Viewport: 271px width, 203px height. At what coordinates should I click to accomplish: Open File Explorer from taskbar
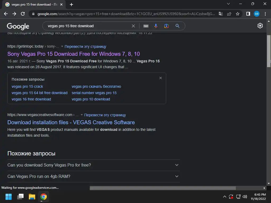click(x=32, y=197)
